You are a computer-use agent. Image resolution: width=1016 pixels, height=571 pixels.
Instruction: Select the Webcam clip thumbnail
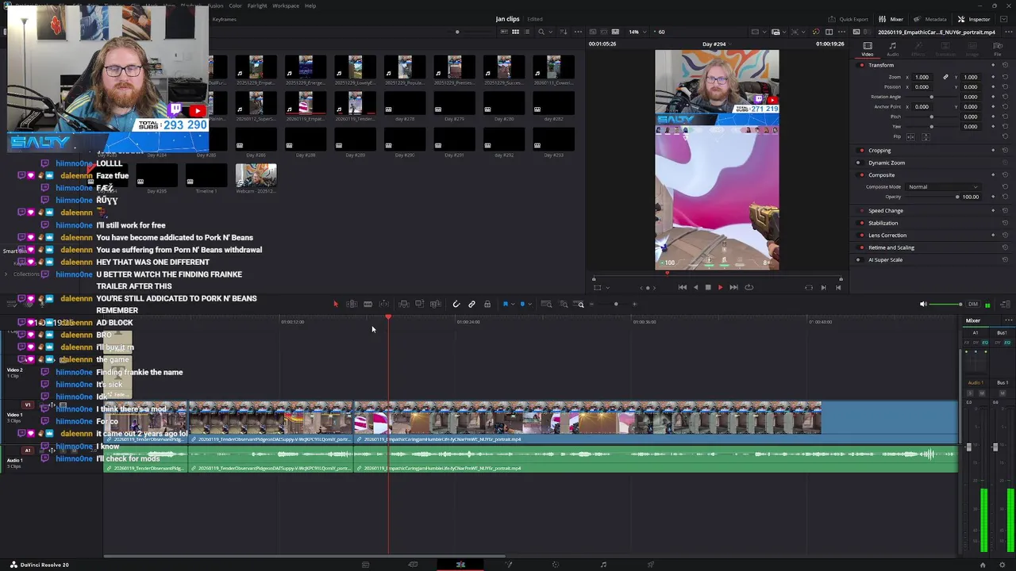[x=256, y=176]
